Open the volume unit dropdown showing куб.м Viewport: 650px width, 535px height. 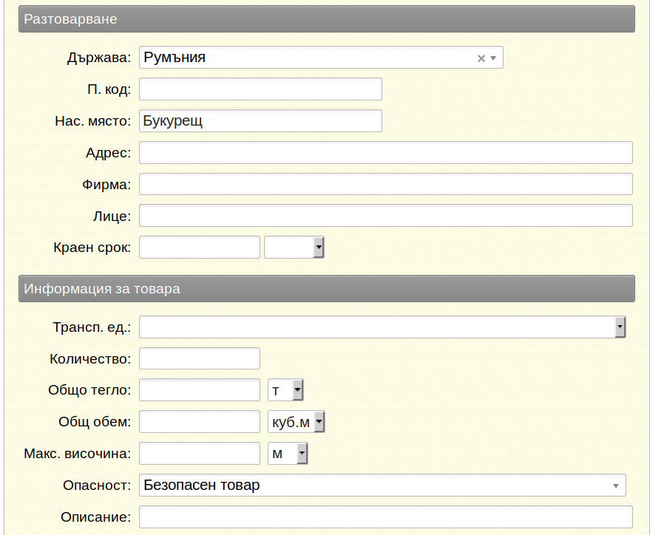coord(296,421)
